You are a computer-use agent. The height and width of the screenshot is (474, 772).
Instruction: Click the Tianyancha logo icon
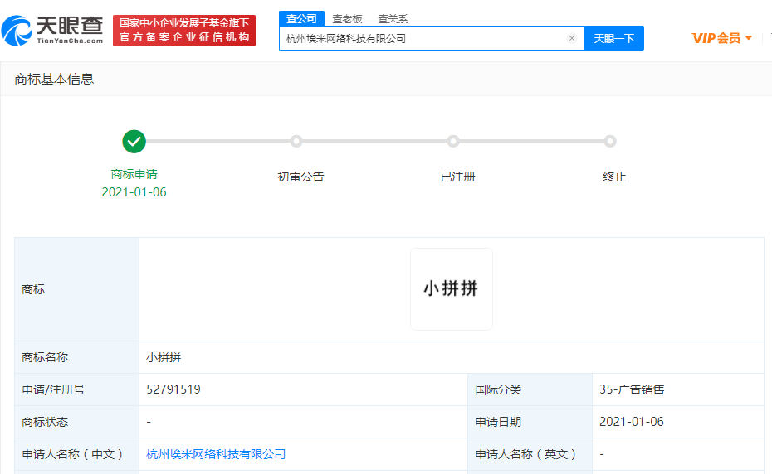[17, 31]
